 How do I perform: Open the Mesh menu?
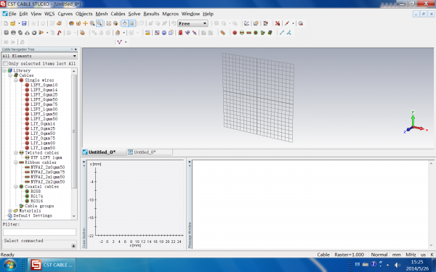(x=102, y=14)
